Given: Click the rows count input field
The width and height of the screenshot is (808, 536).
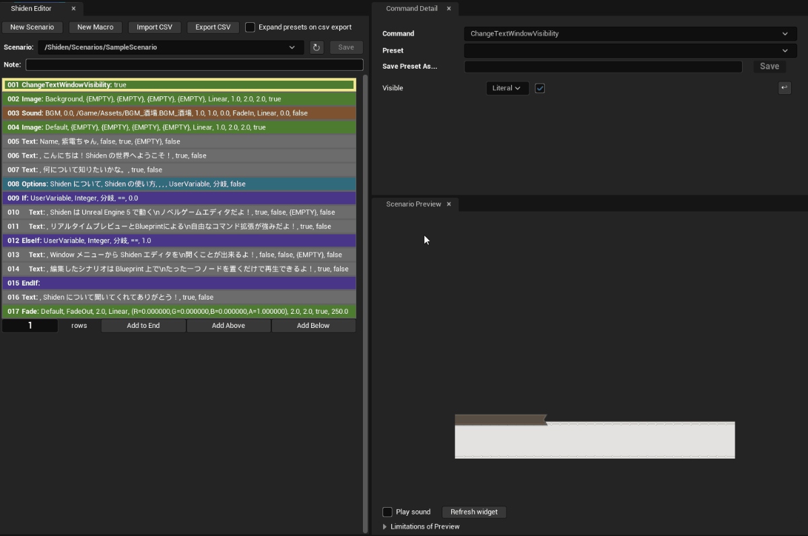Looking at the screenshot, I should 30,325.
